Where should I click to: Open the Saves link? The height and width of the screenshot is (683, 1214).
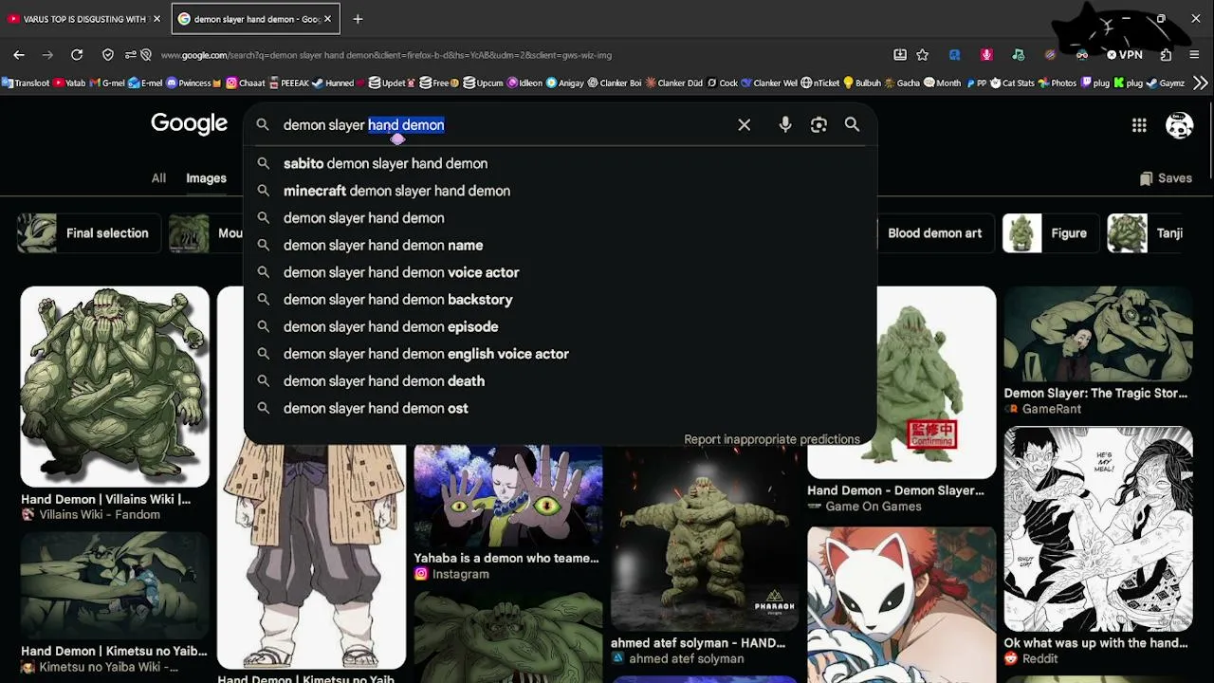(x=1166, y=178)
